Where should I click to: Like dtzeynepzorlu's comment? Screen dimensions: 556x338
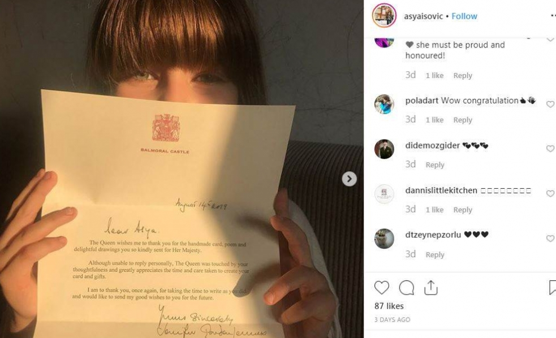click(x=550, y=239)
